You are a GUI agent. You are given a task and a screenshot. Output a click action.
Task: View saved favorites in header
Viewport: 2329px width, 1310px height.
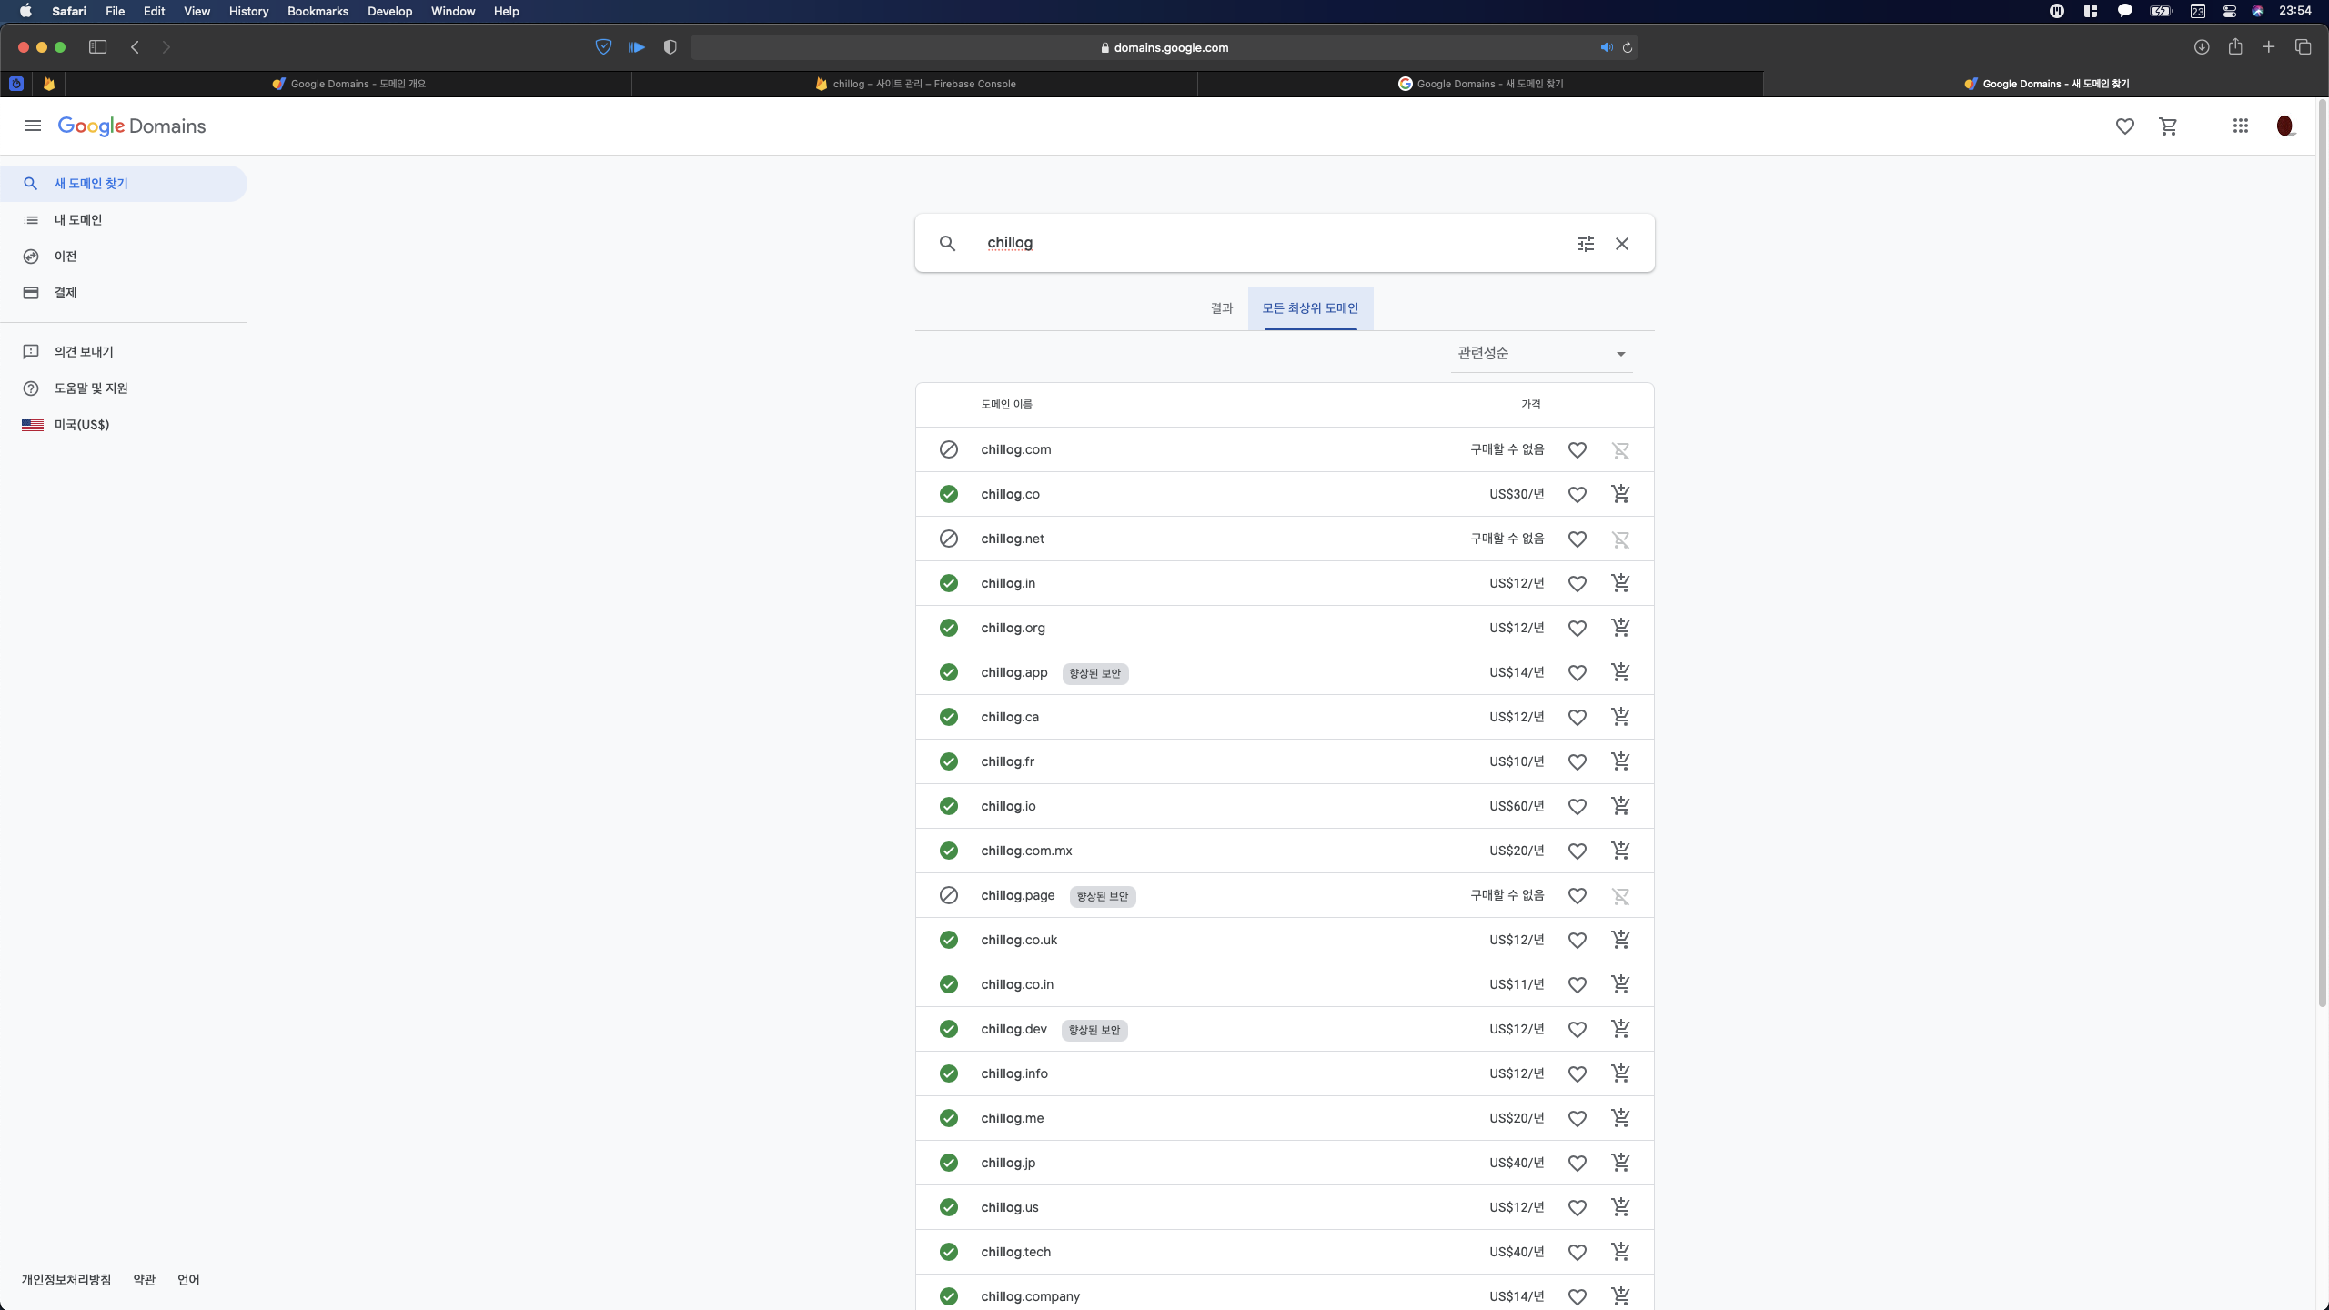point(2124,126)
